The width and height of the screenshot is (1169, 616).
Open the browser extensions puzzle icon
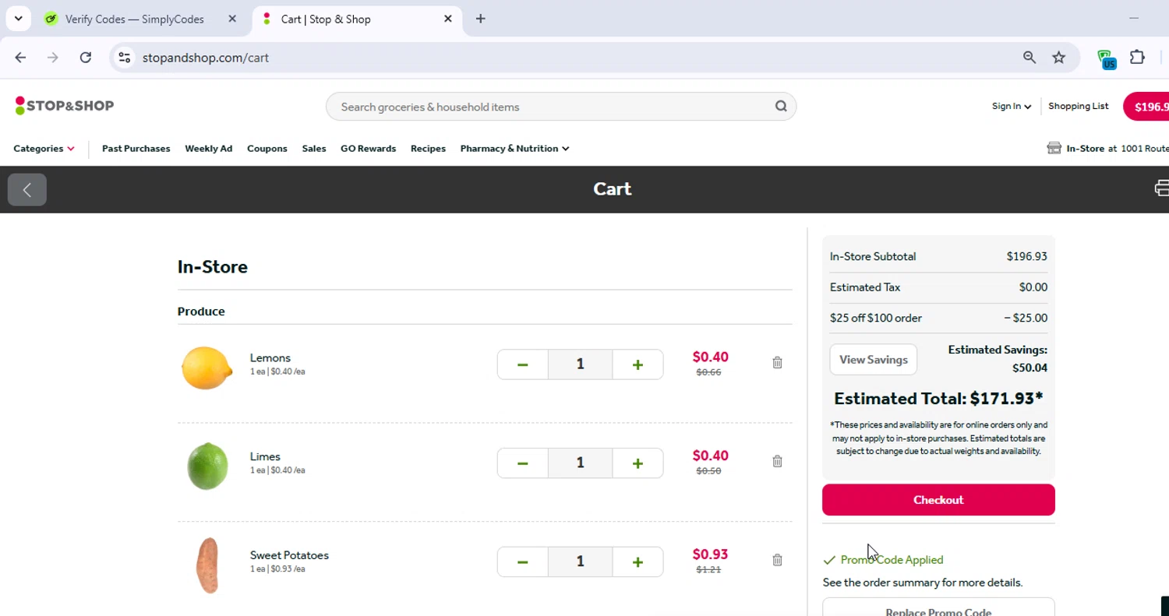pos(1137,58)
